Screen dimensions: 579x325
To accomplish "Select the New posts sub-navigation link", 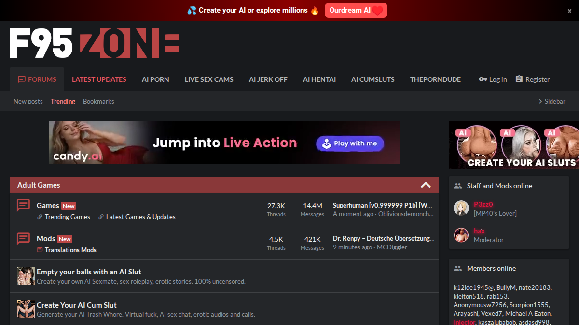I will [x=28, y=101].
